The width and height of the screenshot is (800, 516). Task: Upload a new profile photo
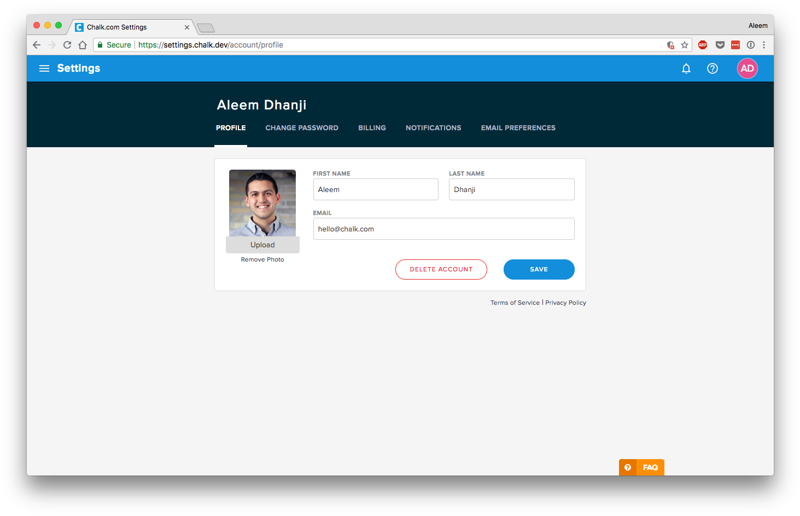(262, 245)
